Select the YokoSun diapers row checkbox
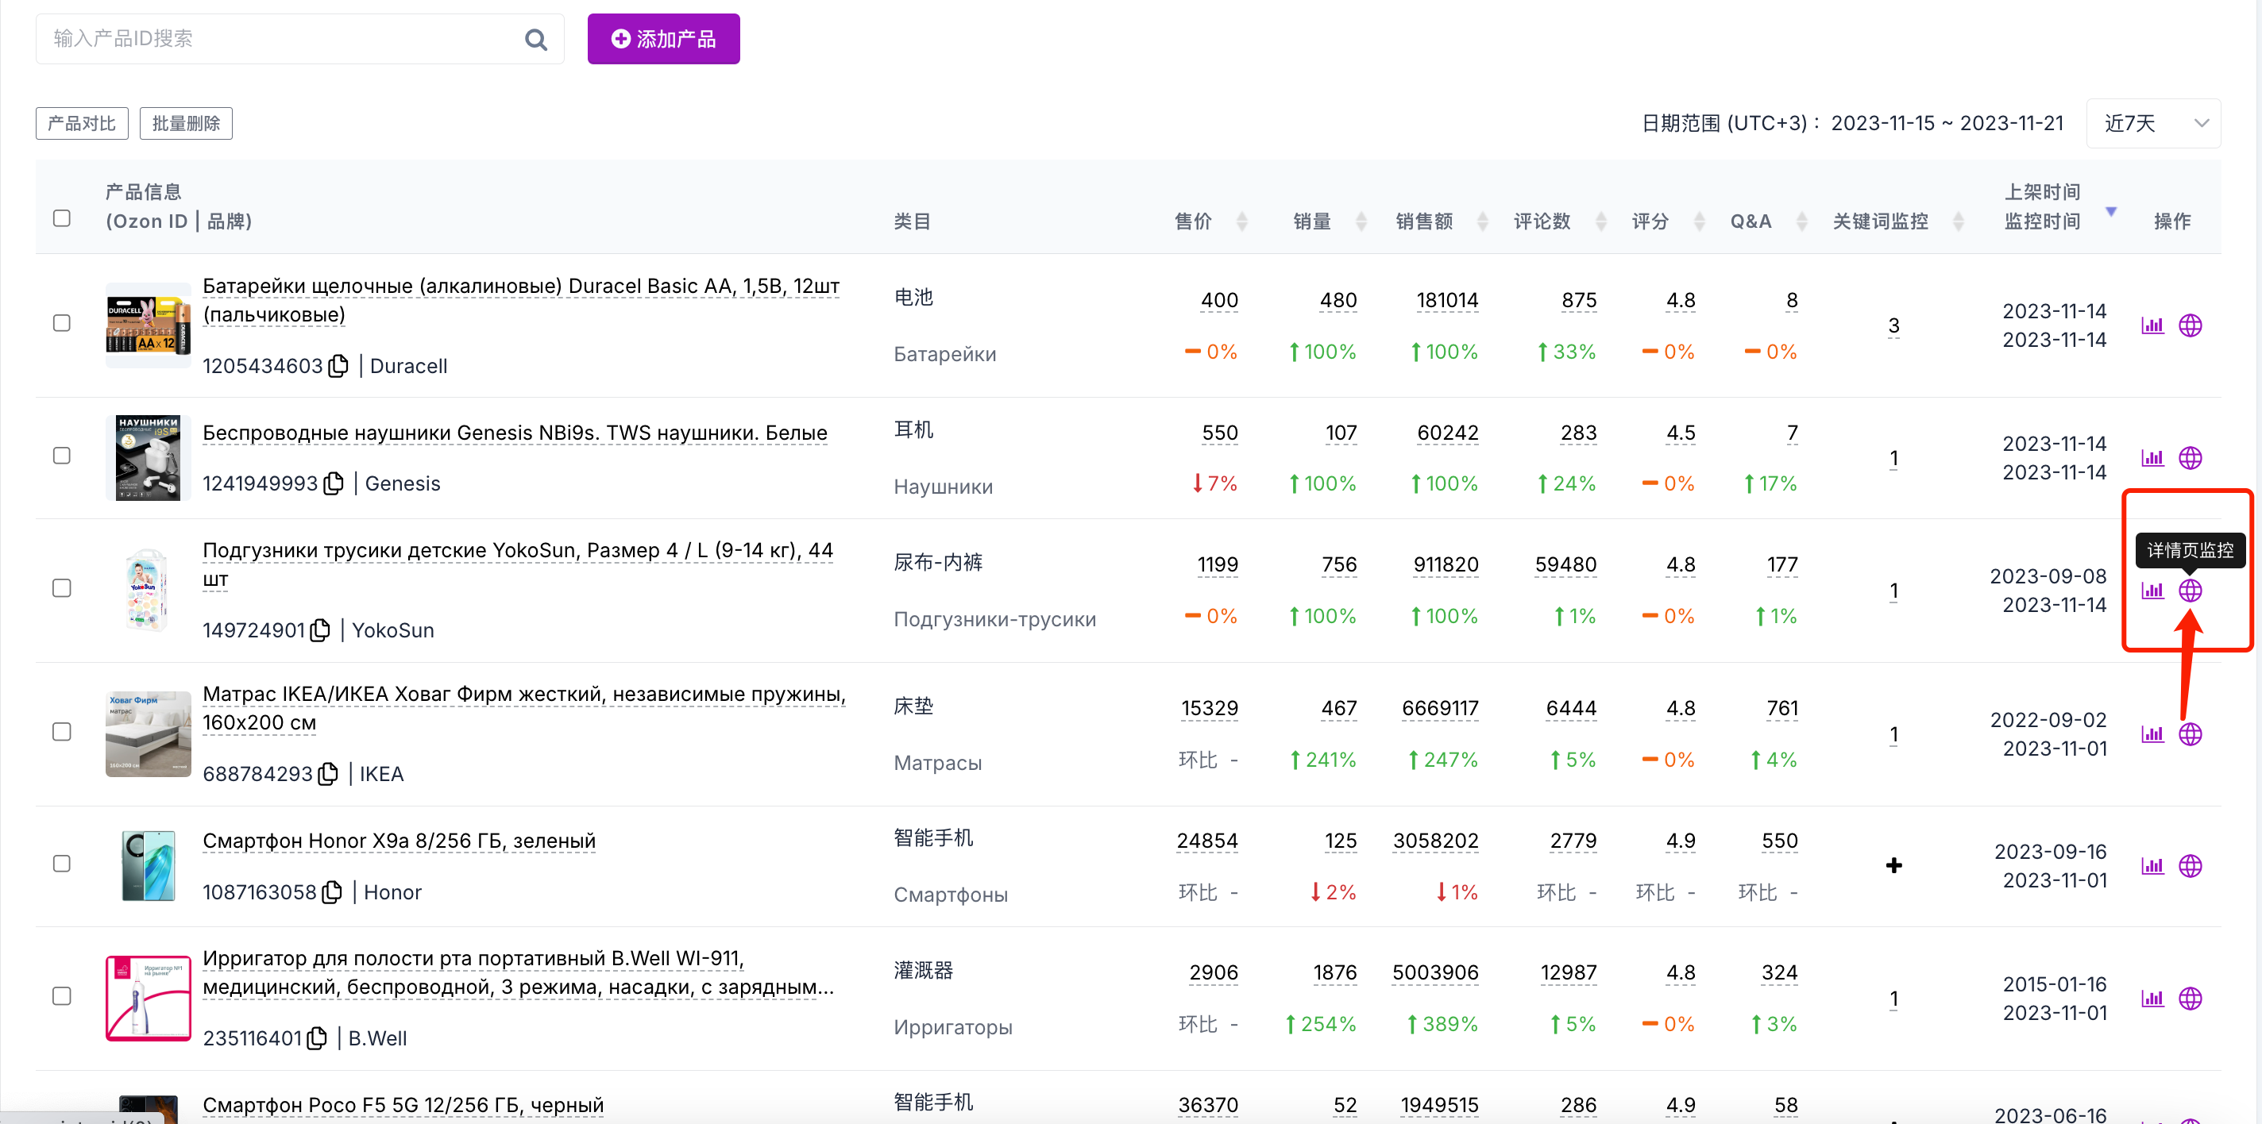Image resolution: width=2262 pixels, height=1124 pixels. coord(61,588)
